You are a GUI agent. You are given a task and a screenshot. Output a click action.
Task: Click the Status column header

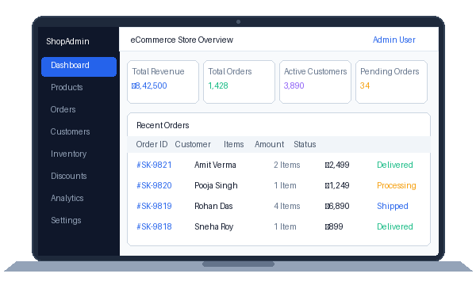pos(305,144)
